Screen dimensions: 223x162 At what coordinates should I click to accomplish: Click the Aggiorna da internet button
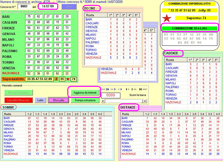coord(85,93)
